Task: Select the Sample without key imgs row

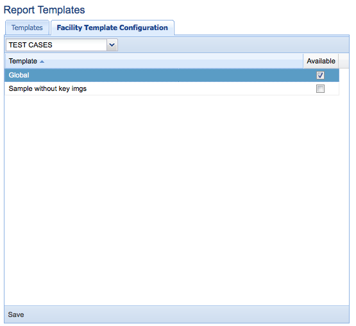Action: [172, 88]
